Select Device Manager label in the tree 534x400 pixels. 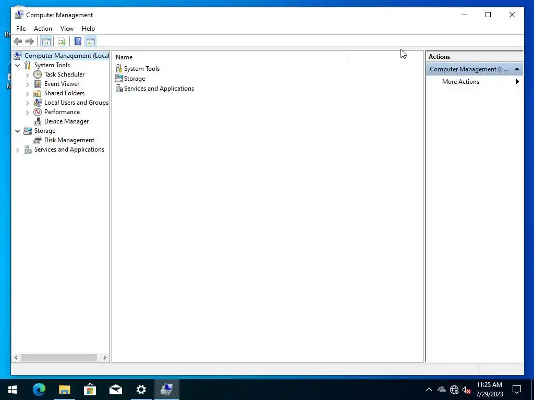pos(66,121)
